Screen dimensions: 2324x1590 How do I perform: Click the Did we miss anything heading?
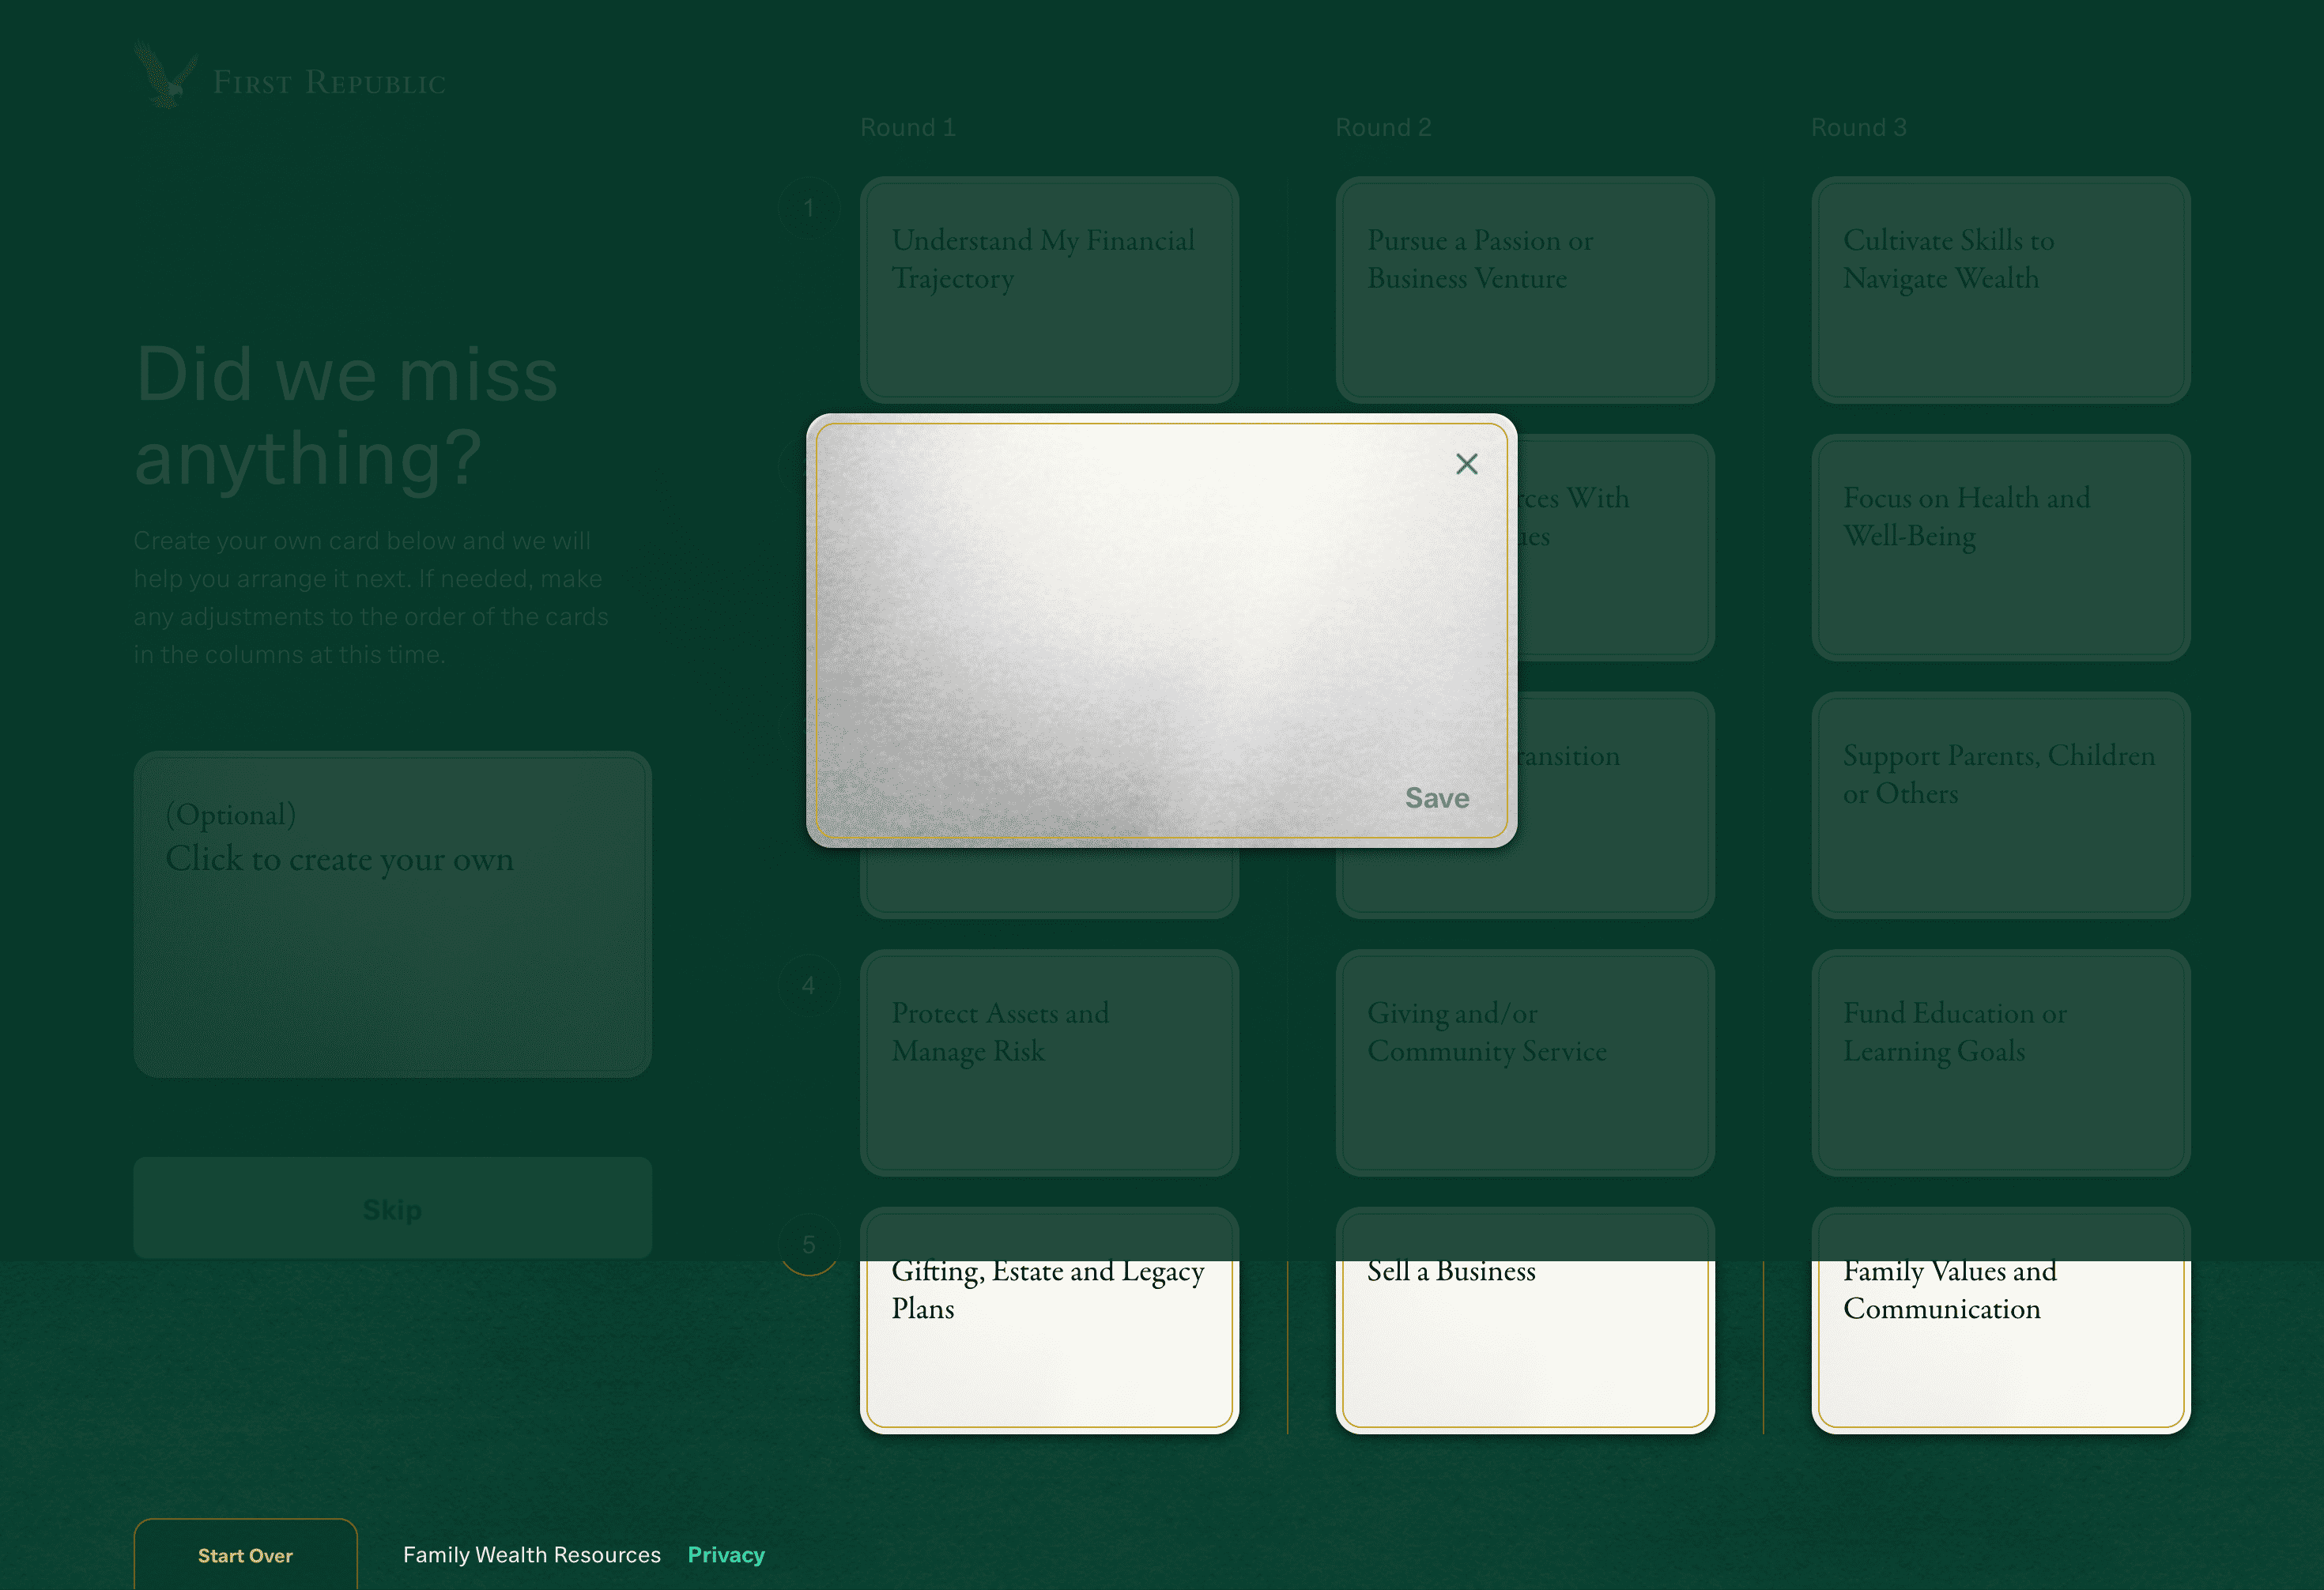(346, 416)
